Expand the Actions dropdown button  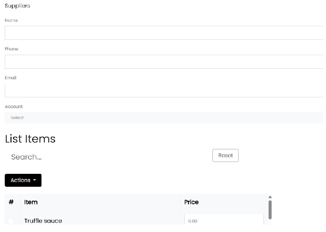[23, 180]
